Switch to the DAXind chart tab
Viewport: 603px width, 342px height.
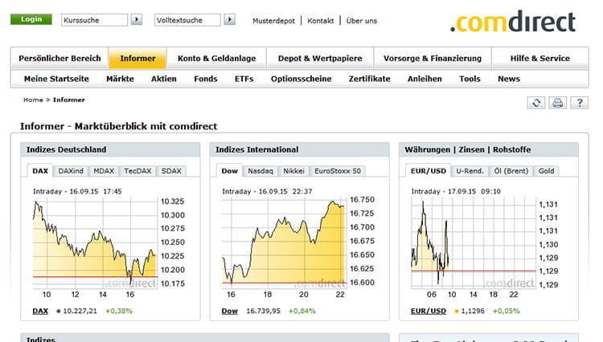coord(71,171)
